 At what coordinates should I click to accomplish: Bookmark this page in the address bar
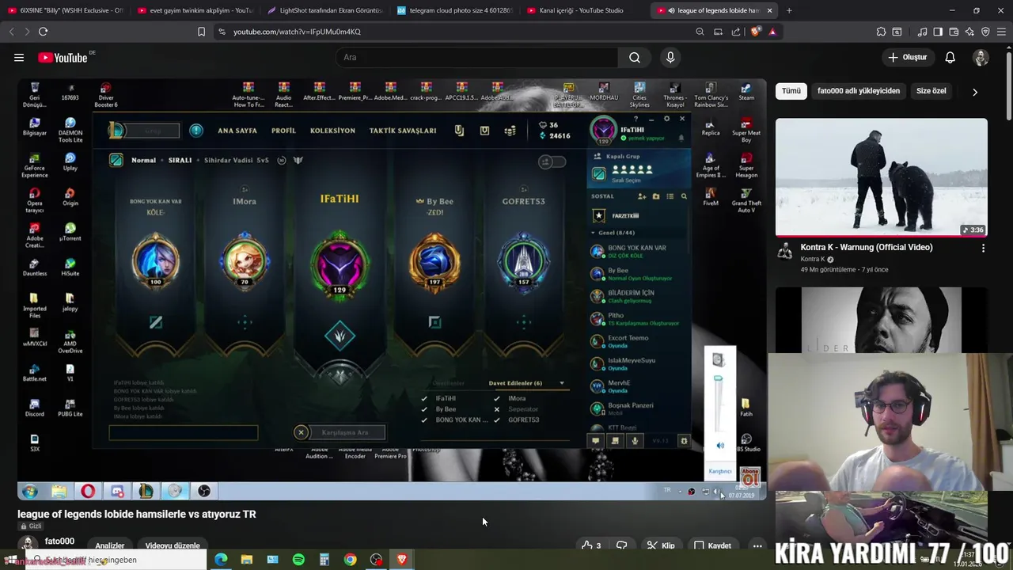pyautogui.click(x=201, y=32)
